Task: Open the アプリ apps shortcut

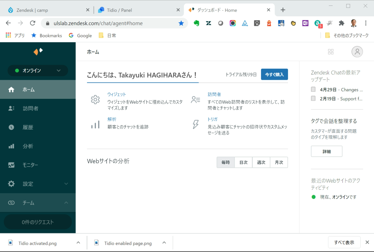Action: (15, 36)
